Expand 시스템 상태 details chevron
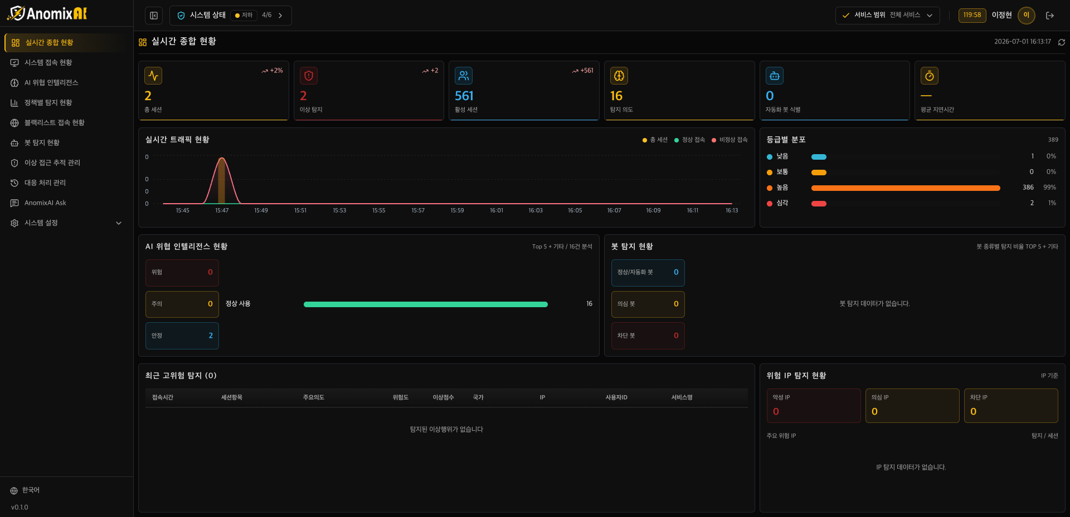This screenshot has height=517, width=1070. click(280, 16)
